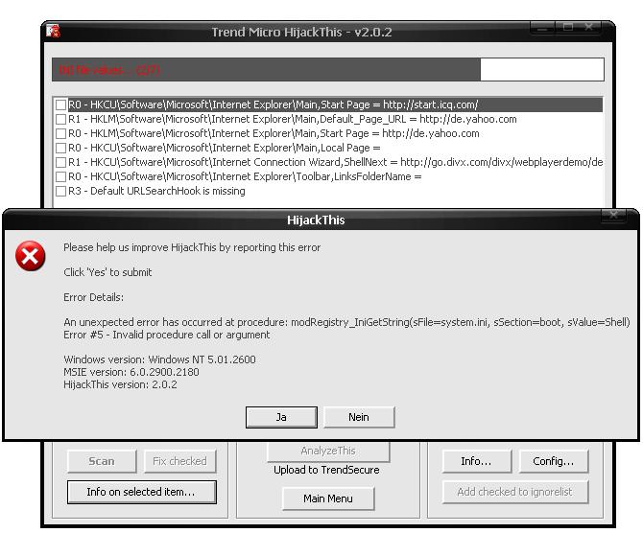Click the Upload to TrendSecure label

click(x=326, y=470)
